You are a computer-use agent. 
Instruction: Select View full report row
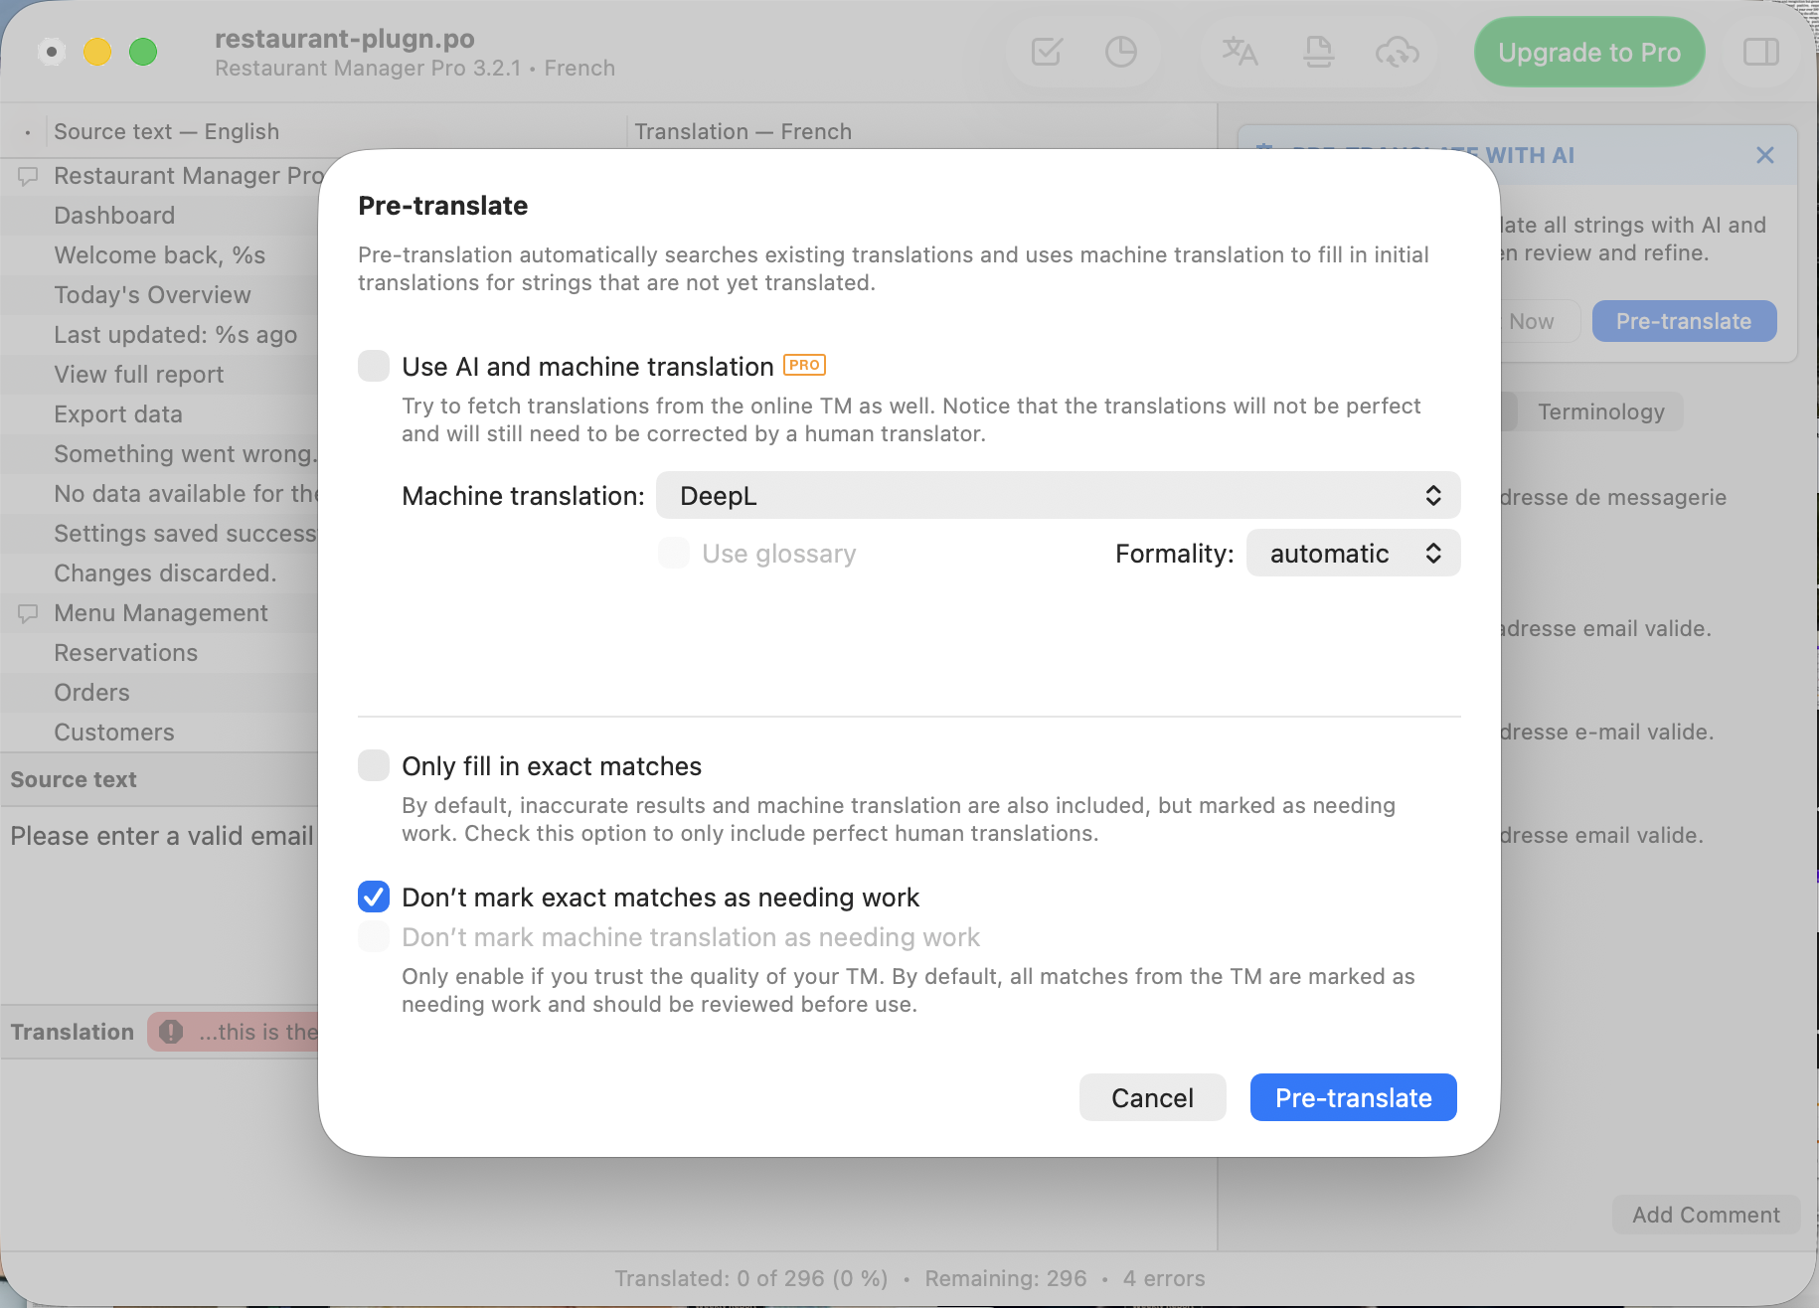click(159, 375)
